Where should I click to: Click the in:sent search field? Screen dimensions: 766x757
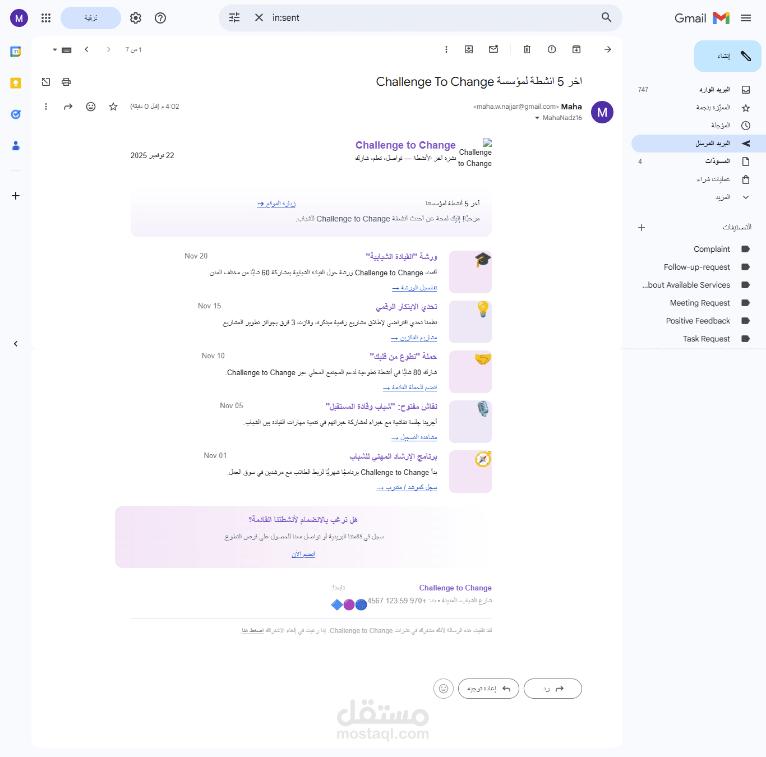pos(432,17)
